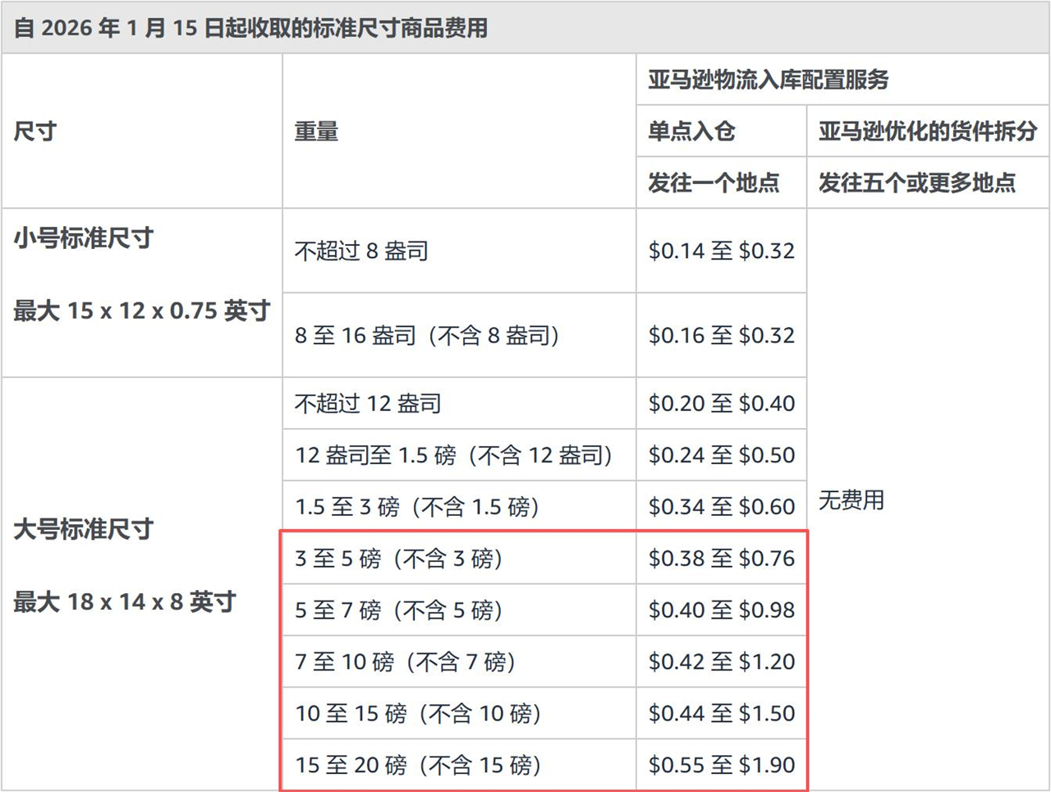Screen dimensions: 1051x792
Task: Click the 亚马逊优化的货件拆分 header cell
Action: pyautogui.click(x=927, y=131)
